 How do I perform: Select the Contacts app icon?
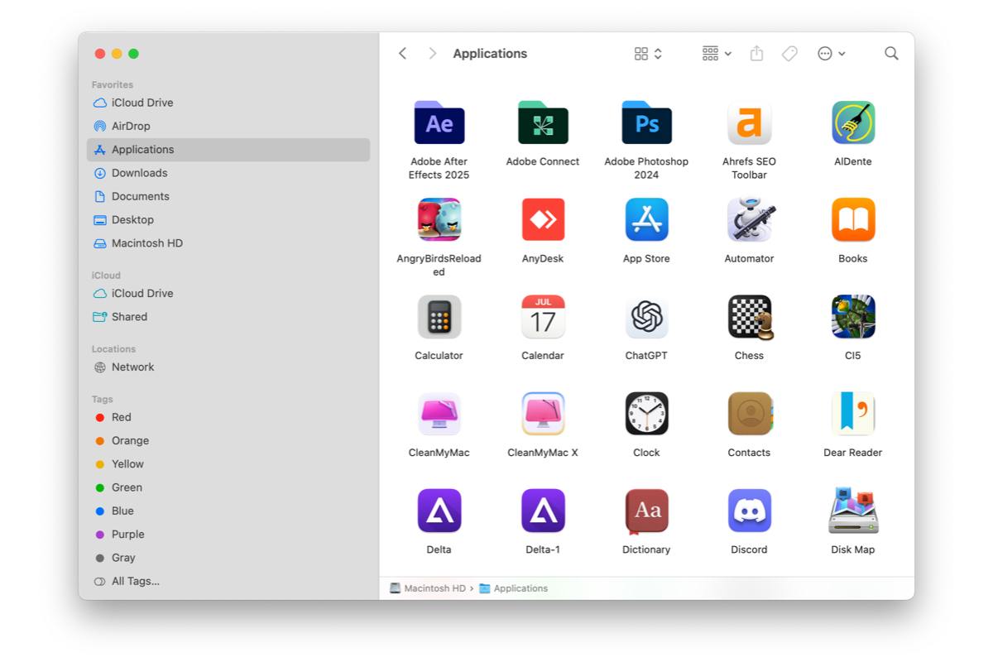tap(750, 414)
